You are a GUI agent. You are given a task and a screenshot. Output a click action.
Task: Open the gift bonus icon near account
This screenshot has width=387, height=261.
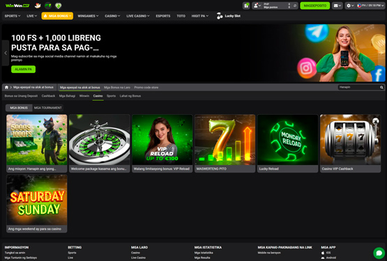click(246, 6)
